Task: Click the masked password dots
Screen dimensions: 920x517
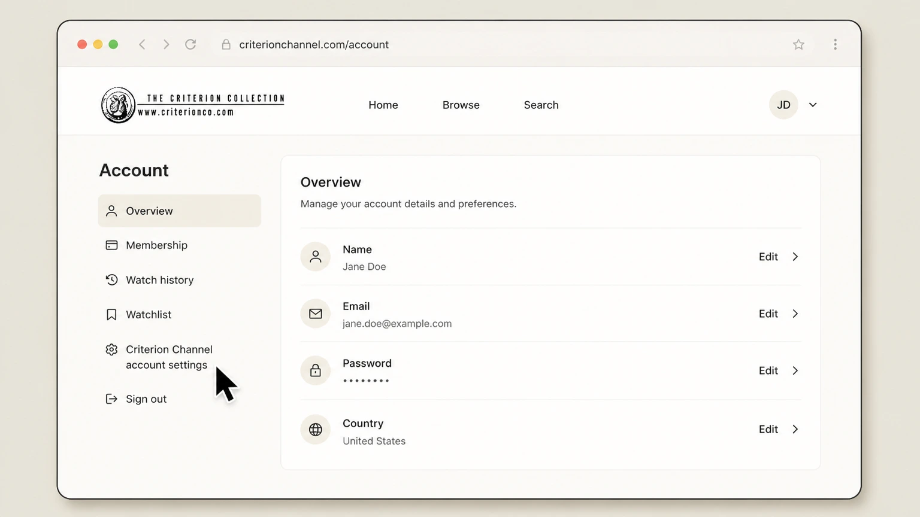Action: coord(366,381)
